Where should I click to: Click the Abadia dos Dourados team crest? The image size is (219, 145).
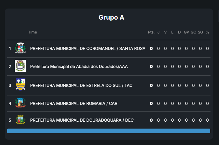click(20, 66)
